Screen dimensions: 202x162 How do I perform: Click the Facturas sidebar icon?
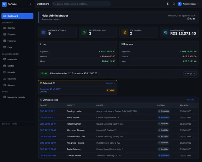pos(4,41)
